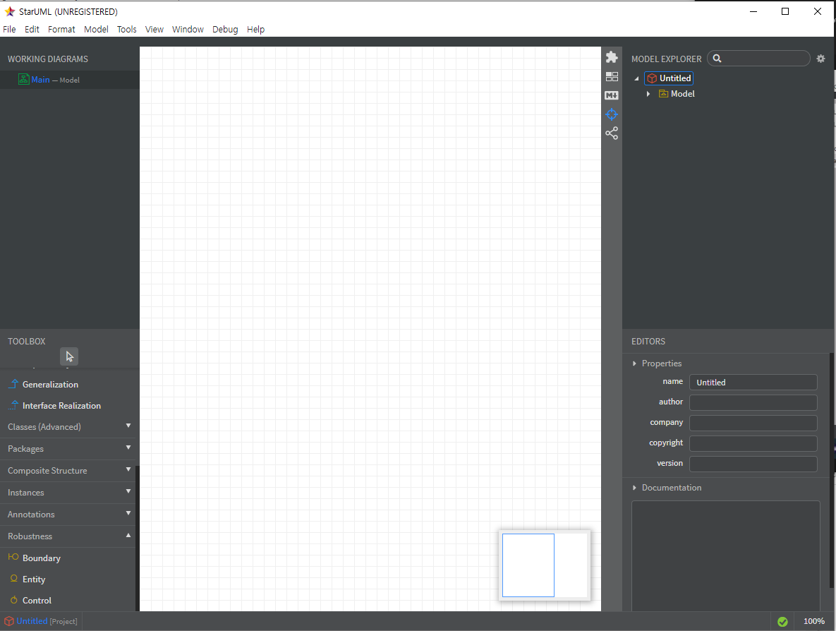Click the Entity robustness icon
The height and width of the screenshot is (631, 836).
(14, 579)
